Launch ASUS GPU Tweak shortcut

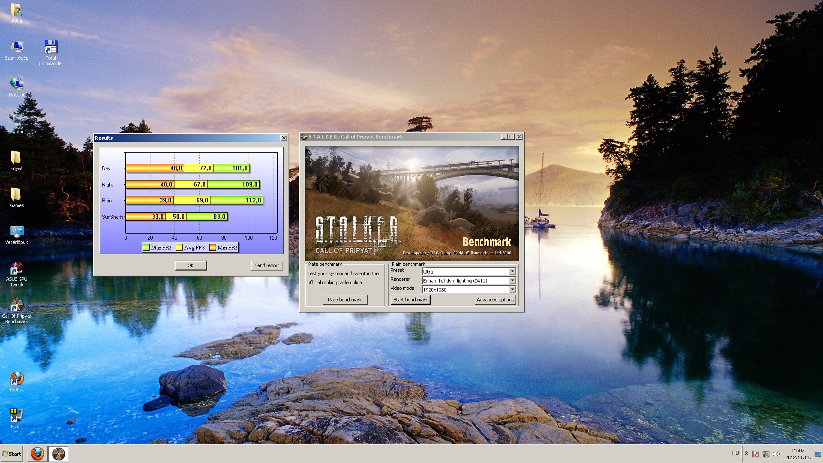[x=16, y=274]
